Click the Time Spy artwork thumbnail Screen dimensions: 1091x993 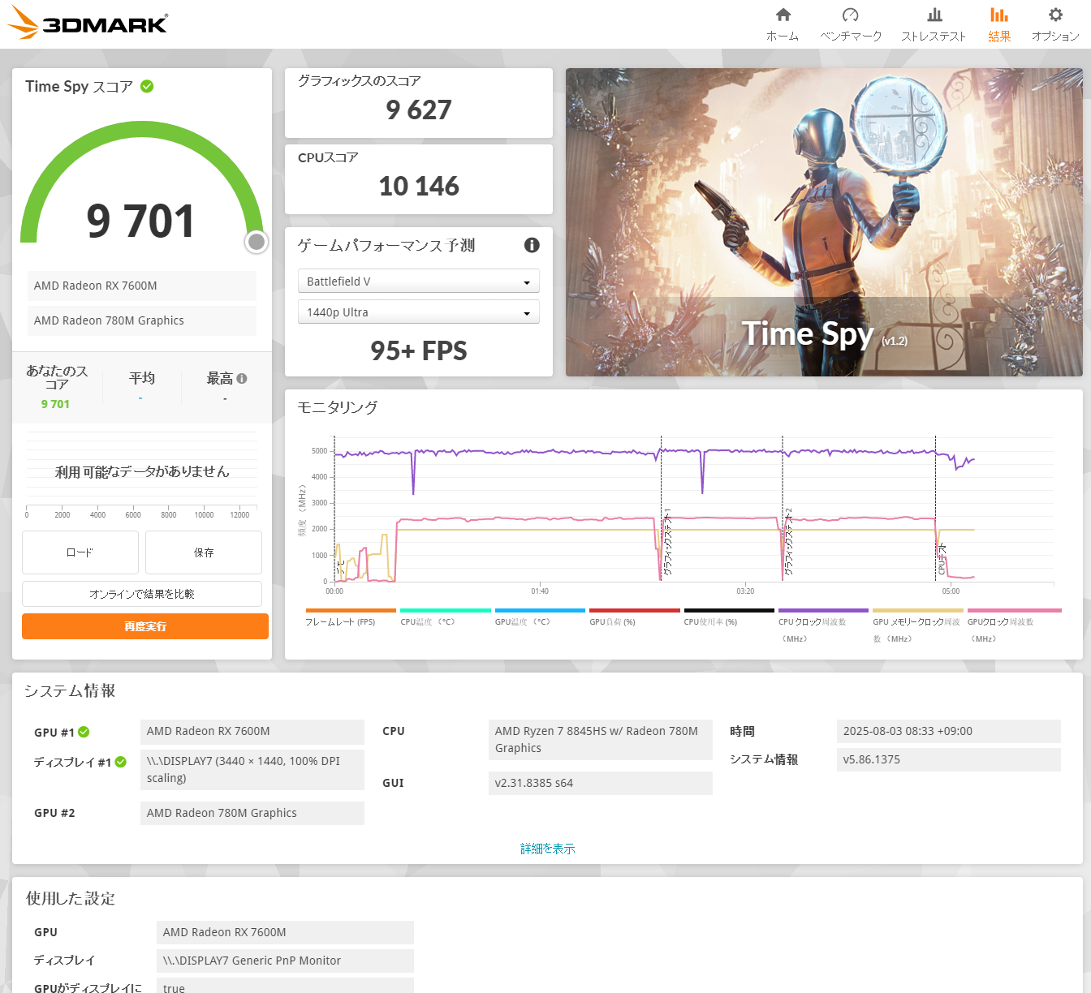(x=824, y=222)
